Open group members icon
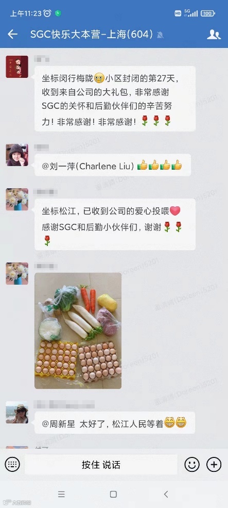The width and height of the screenshot is (228, 508). [x=214, y=35]
